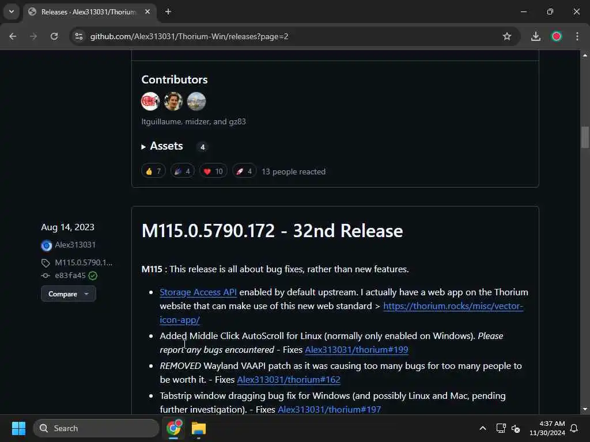Viewport: 590px width, 442px height.
Task: Click the vertical scrollbar thumb
Action: pos(585,138)
